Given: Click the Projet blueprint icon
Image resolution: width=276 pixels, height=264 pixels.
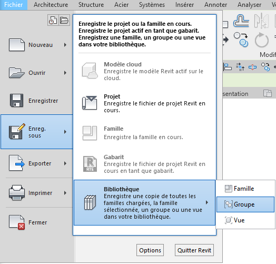Looking at the screenshot, I should pyautogui.click(x=90, y=103).
